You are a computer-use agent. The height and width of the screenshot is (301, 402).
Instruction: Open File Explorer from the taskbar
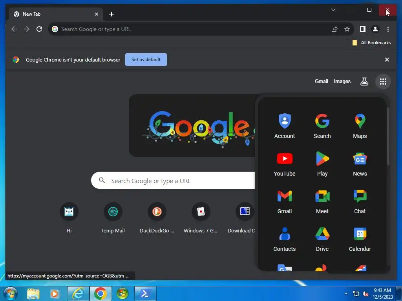point(33,294)
